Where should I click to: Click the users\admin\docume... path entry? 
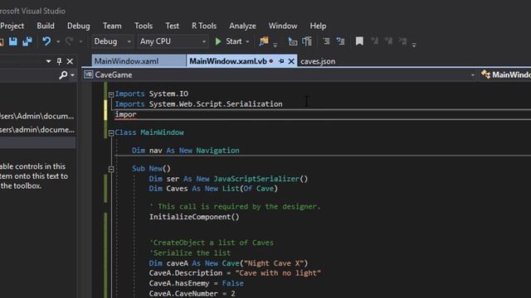(x=37, y=129)
